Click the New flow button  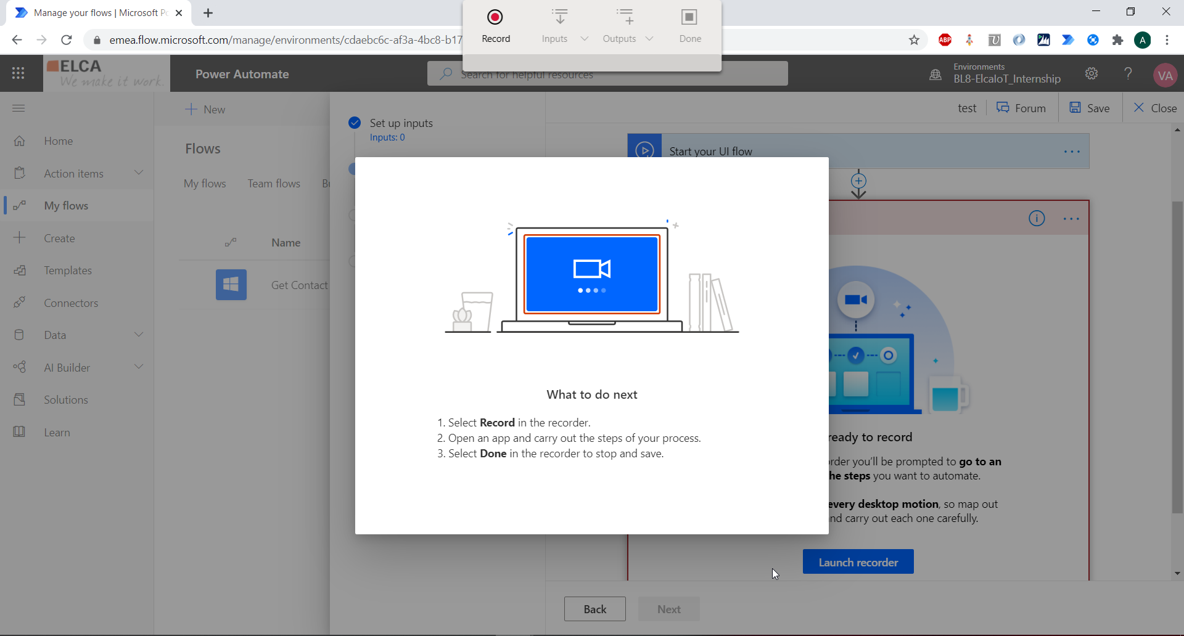205,109
